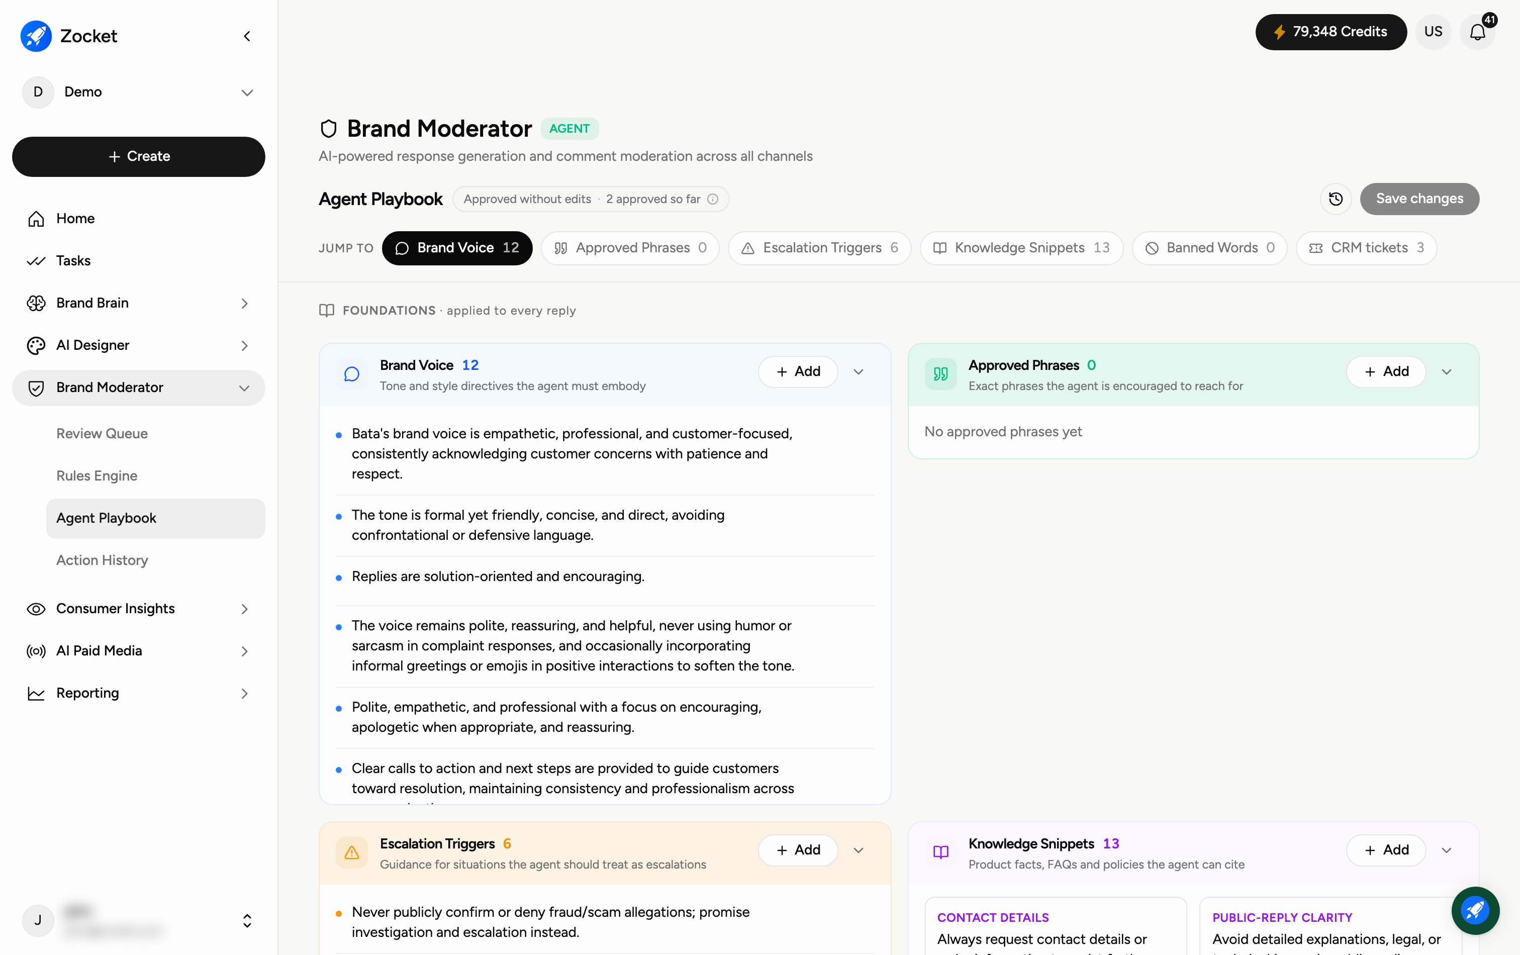Select Agent Playbook in the sidebar
This screenshot has width=1520, height=955.
[x=155, y=518]
